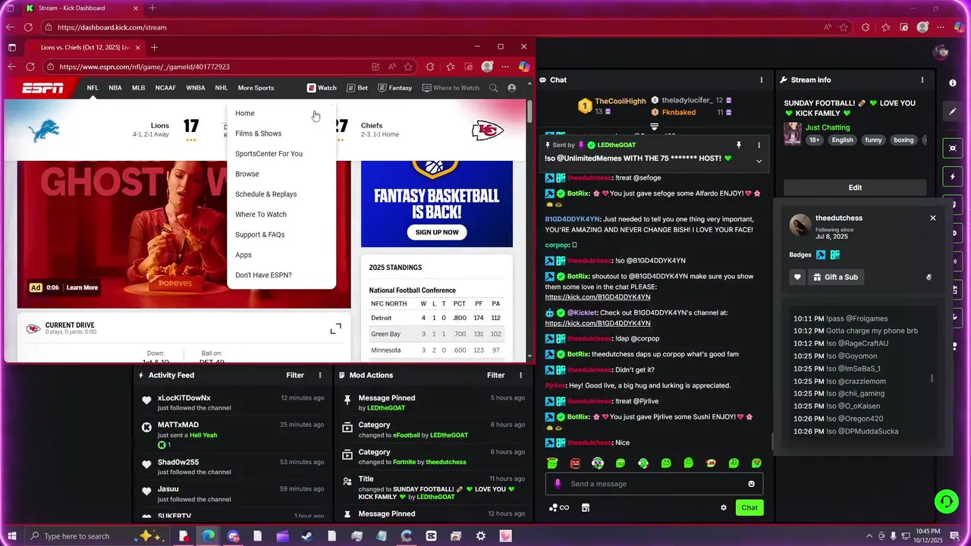The height and width of the screenshot is (546, 971).
Task: Show hidden system tray icons
Action: click(868, 536)
